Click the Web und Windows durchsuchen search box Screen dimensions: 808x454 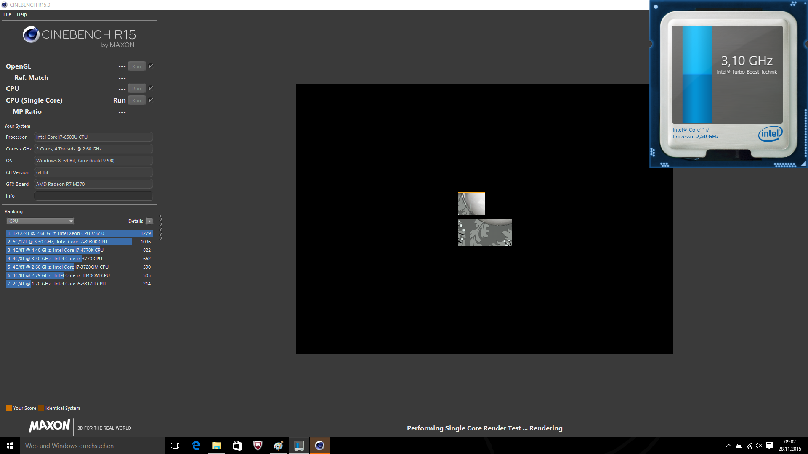click(93, 446)
